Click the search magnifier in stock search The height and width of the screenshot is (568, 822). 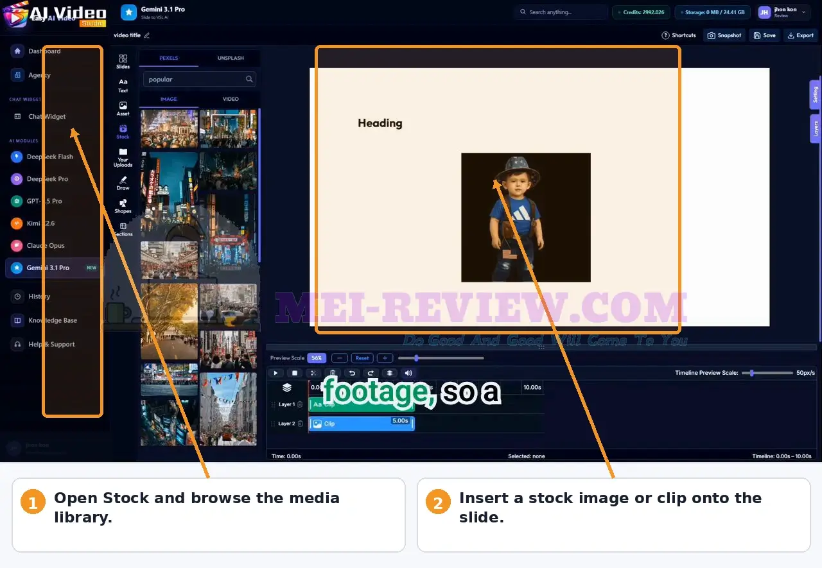[249, 80]
